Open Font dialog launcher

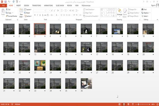pos(59,20)
